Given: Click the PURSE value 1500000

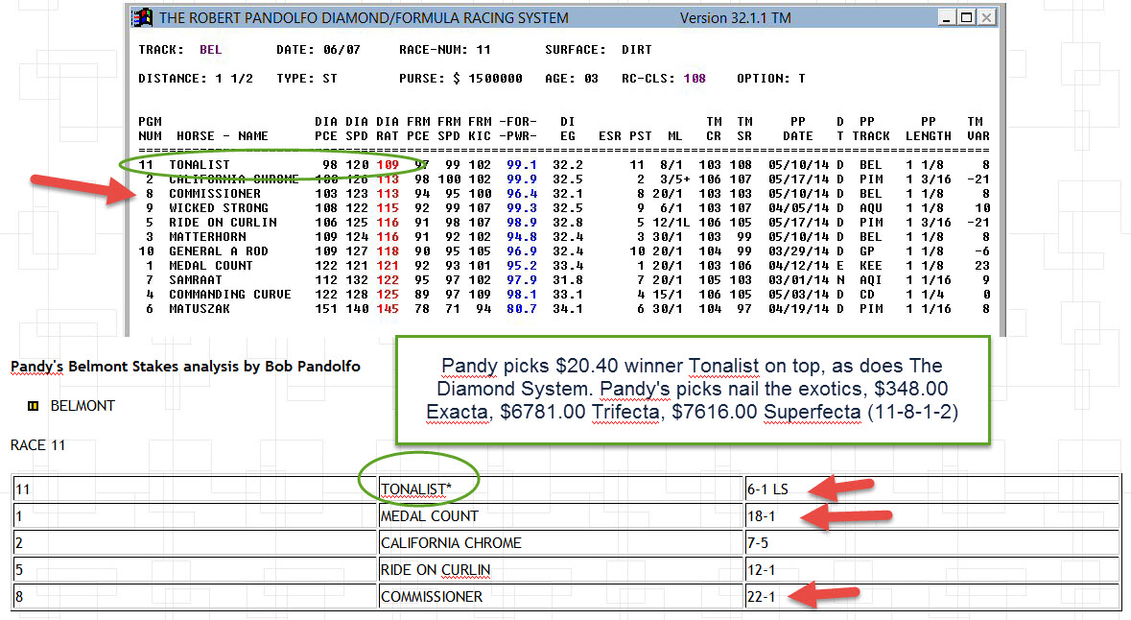Looking at the screenshot, I should pyautogui.click(x=495, y=79).
